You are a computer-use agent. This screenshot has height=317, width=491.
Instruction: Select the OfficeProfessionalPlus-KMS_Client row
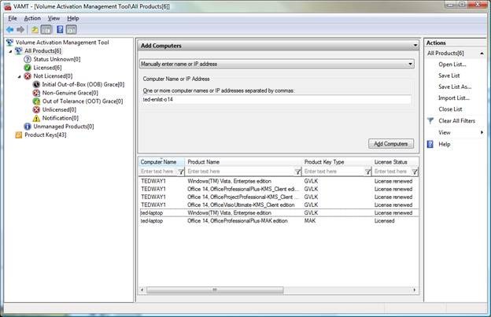pos(279,189)
